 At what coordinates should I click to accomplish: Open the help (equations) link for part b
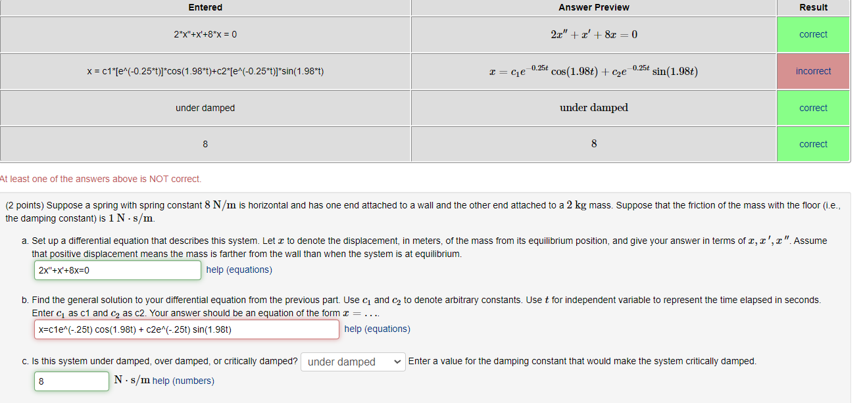(377, 329)
